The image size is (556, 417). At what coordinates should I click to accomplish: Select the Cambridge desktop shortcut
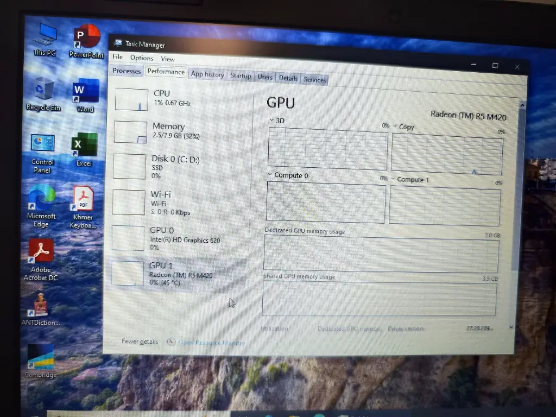click(x=41, y=361)
